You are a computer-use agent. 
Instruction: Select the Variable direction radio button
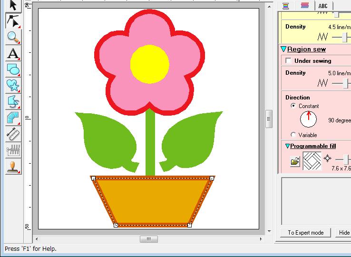coord(293,135)
